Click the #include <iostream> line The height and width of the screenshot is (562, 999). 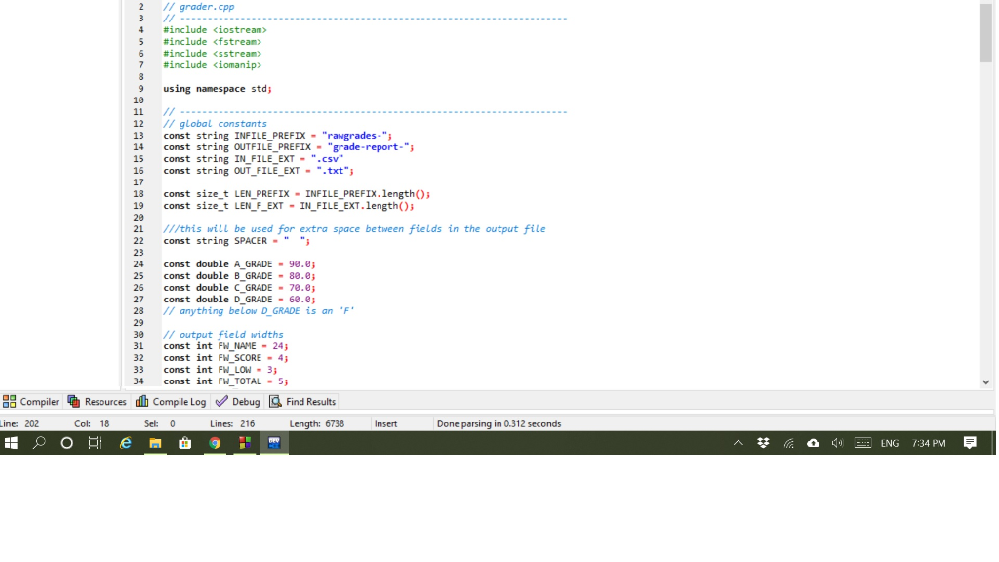point(215,30)
